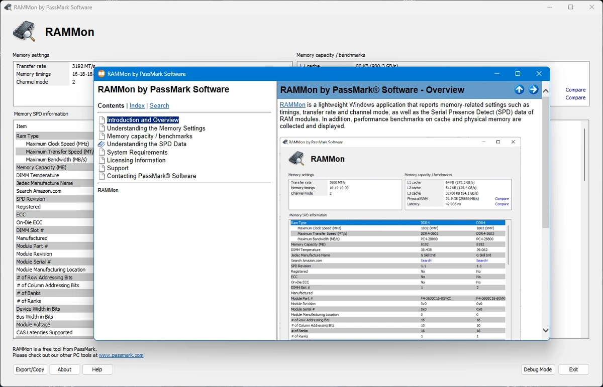603x387 pixels.
Task: Select the DIMM Temperature row
Action: [x=54, y=175]
